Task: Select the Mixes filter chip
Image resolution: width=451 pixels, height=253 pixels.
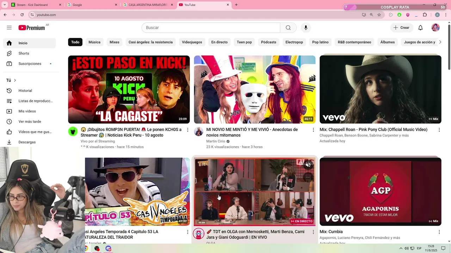Action: point(115,42)
